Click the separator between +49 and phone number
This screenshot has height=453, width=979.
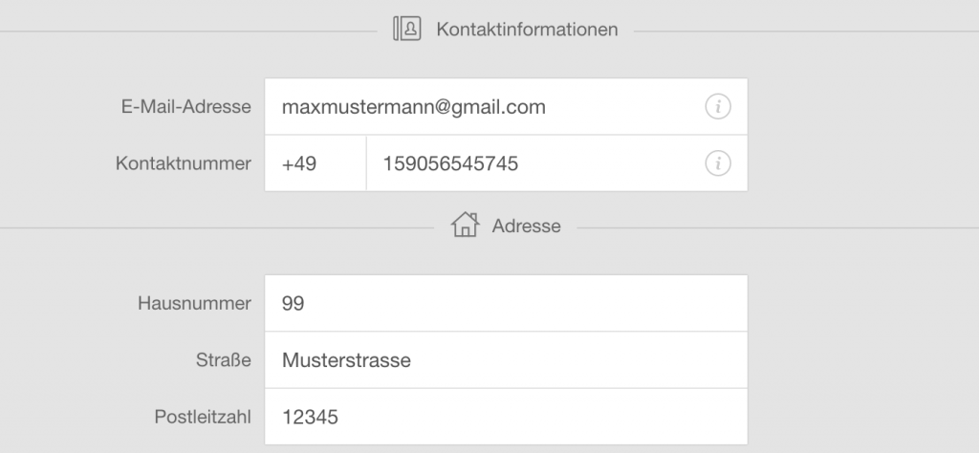(366, 163)
